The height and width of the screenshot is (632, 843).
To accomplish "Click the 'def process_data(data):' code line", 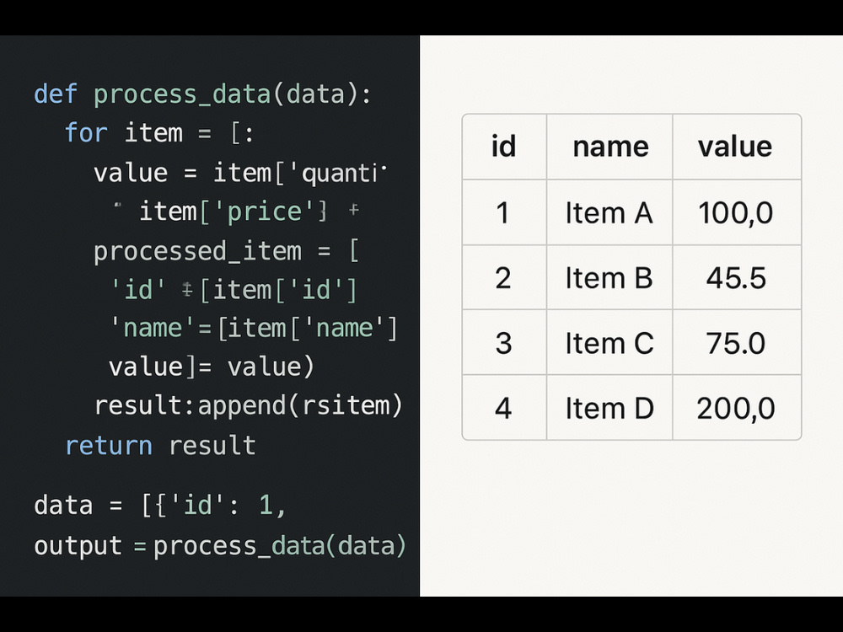I will click(x=202, y=94).
